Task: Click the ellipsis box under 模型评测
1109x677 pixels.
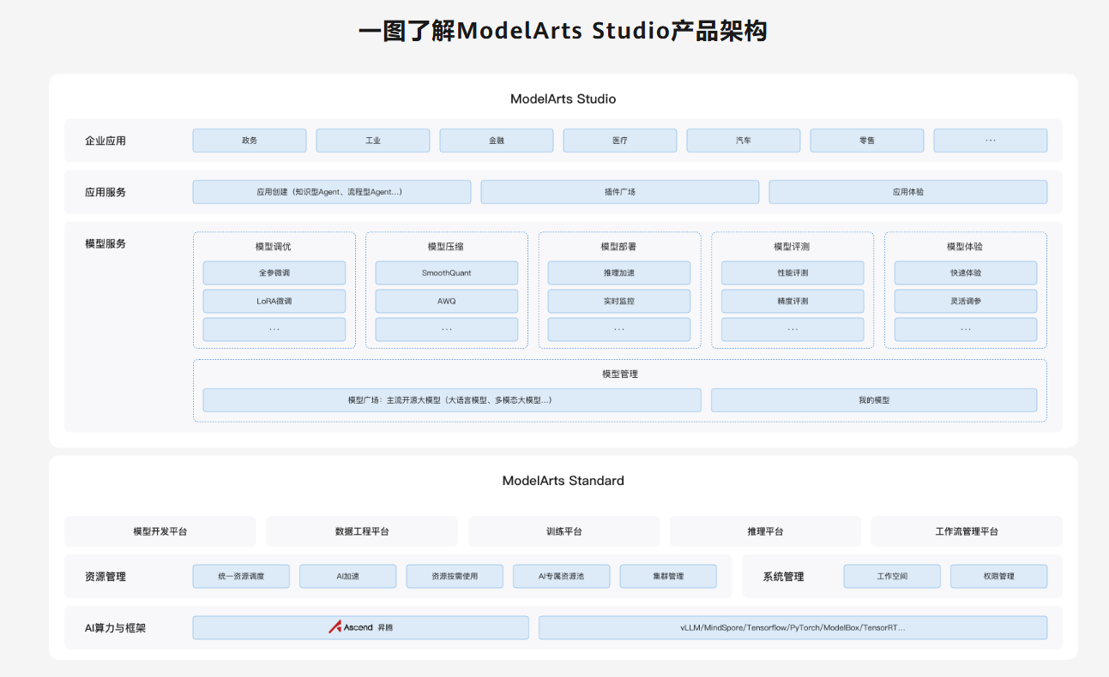Action: [x=793, y=330]
